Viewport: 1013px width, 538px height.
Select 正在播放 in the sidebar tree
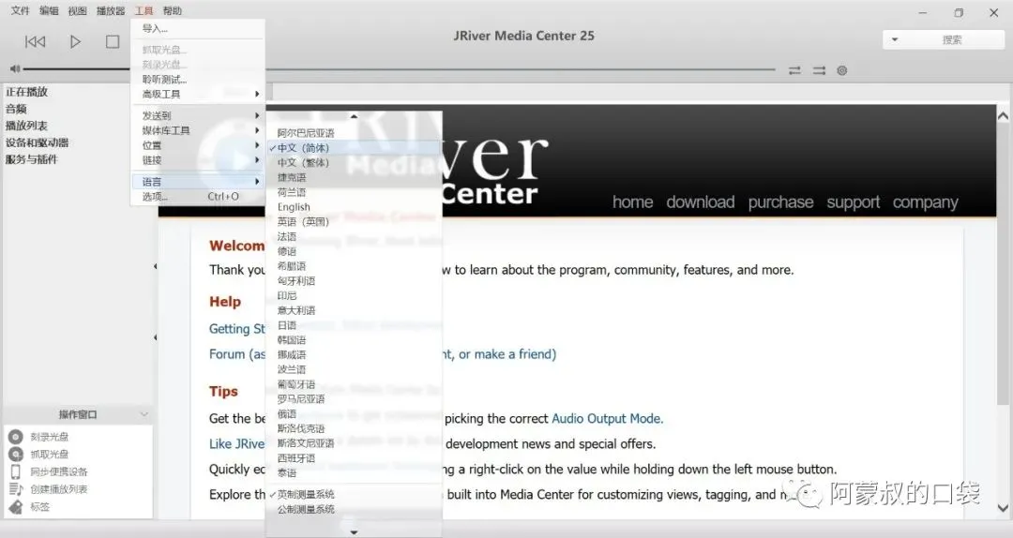click(26, 92)
